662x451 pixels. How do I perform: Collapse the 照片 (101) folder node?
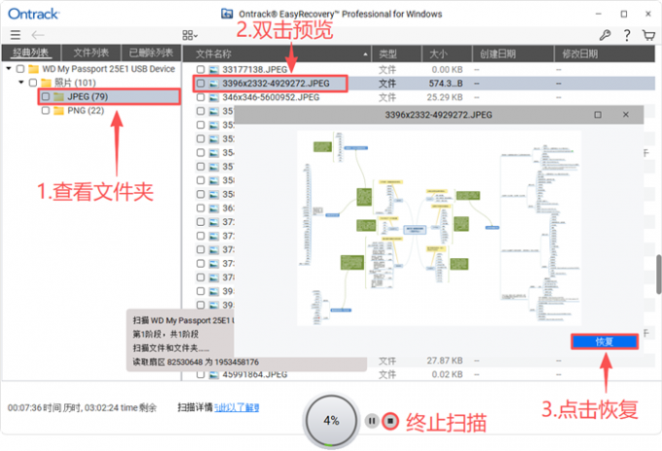[21, 82]
